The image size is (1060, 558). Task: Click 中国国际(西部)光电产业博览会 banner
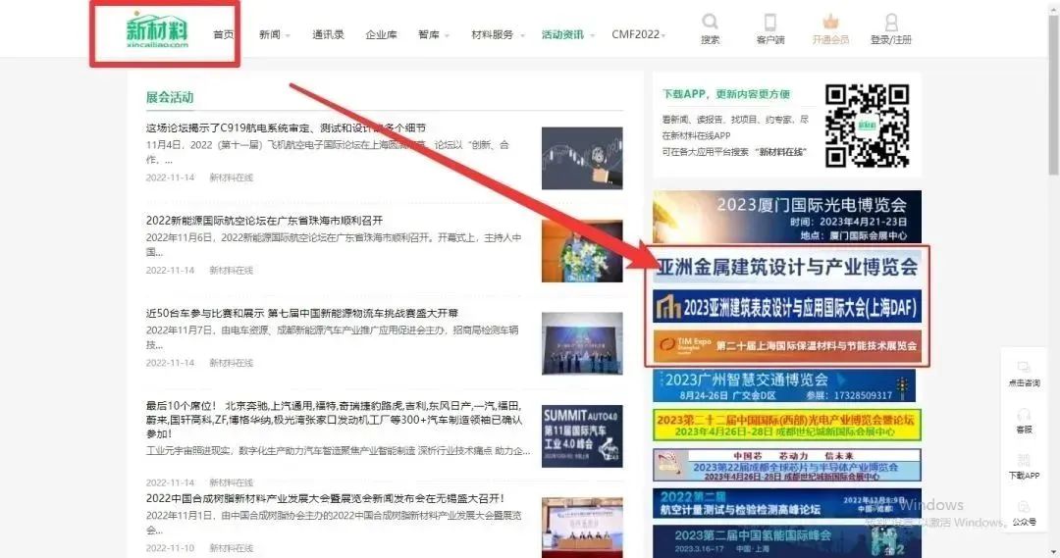coord(787,425)
